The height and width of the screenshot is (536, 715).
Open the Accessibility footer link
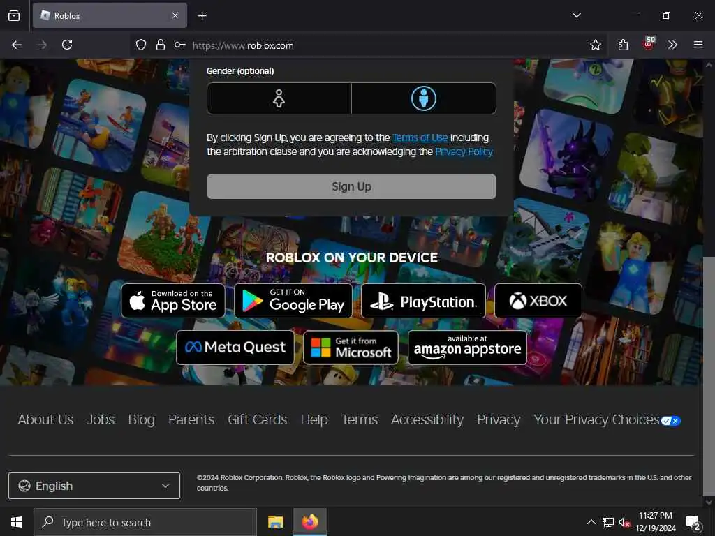coord(427,419)
